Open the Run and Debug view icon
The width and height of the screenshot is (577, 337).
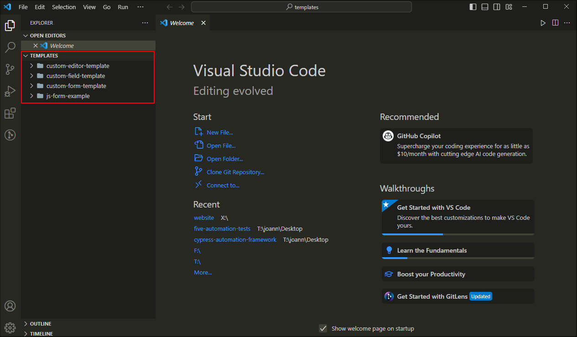pyautogui.click(x=10, y=91)
